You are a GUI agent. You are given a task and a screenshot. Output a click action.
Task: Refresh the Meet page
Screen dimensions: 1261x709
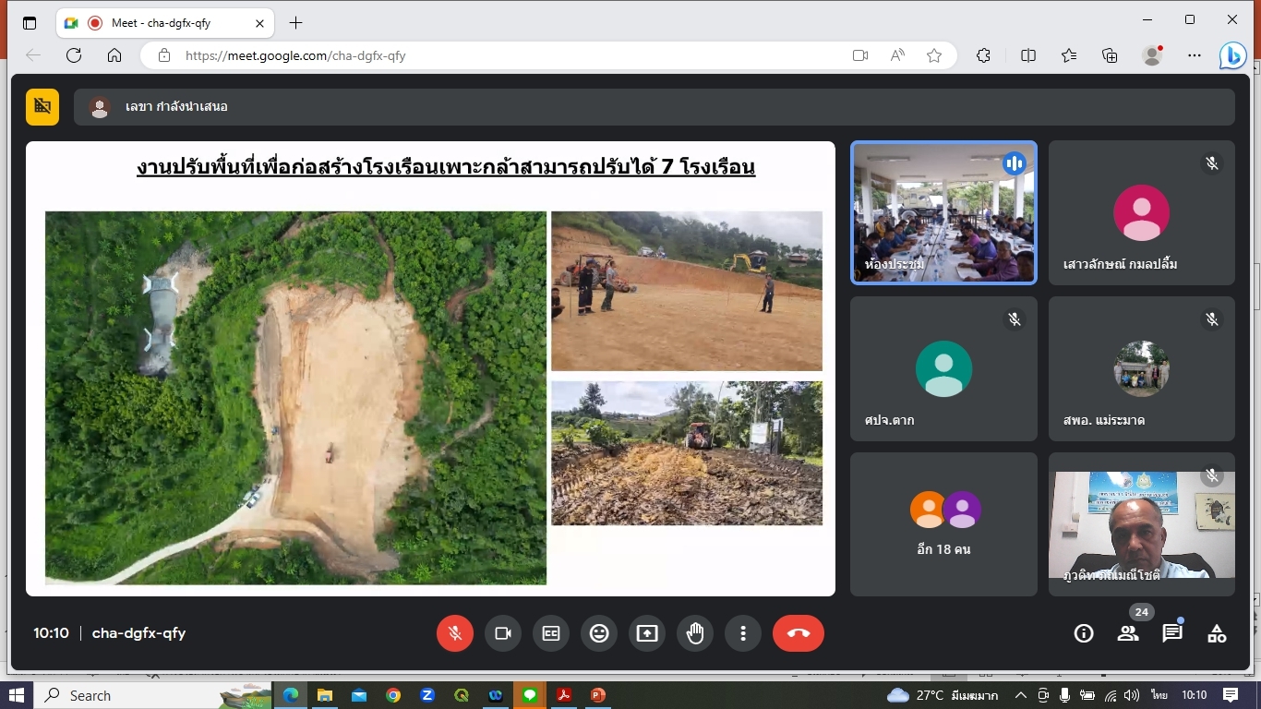pos(74,55)
